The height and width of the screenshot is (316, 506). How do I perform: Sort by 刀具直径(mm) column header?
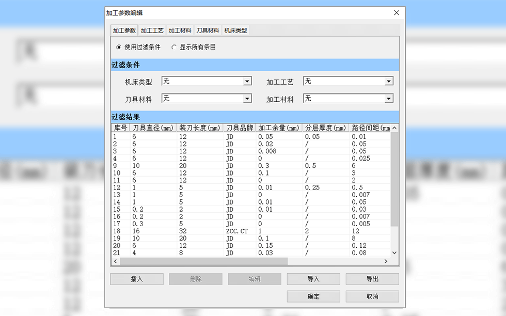coord(153,128)
